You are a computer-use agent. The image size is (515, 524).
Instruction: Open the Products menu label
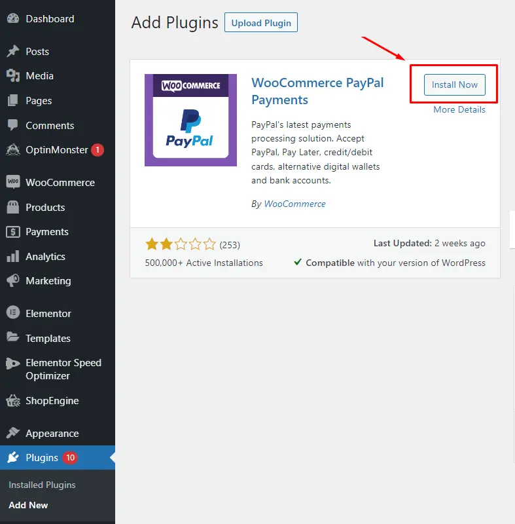tap(45, 207)
